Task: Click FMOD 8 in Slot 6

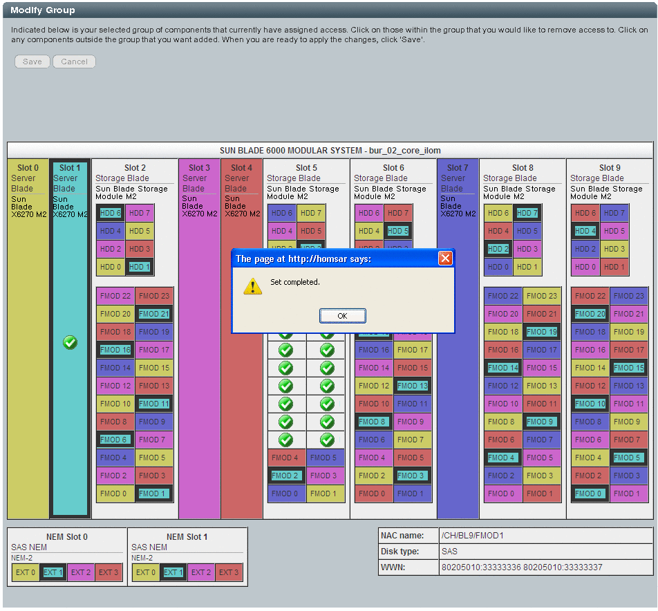Action: coord(374,422)
